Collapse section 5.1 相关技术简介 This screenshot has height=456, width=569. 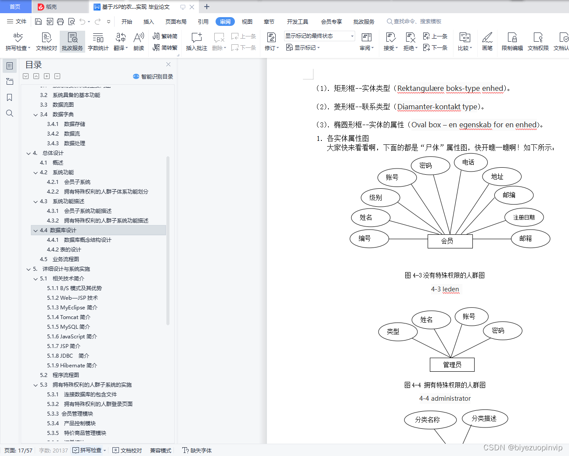pyautogui.click(x=36, y=279)
